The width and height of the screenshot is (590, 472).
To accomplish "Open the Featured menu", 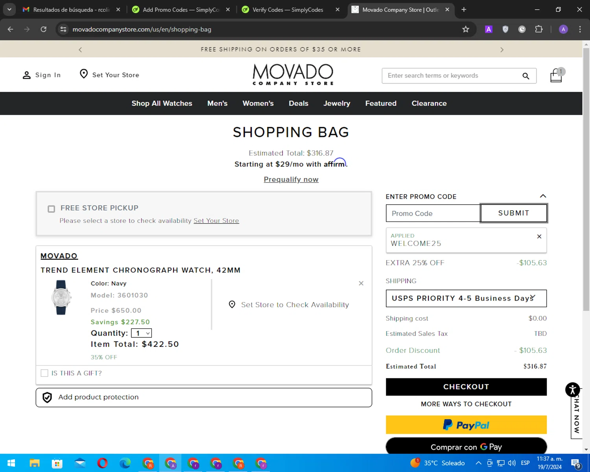I will 381,103.
